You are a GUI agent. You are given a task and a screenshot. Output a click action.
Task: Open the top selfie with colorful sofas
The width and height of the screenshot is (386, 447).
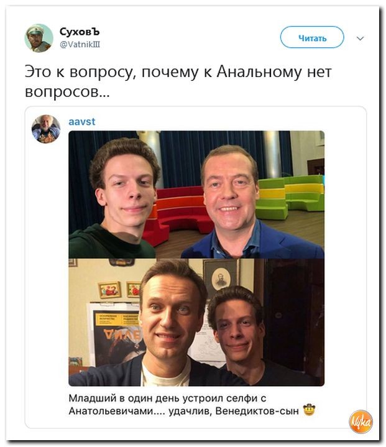pyautogui.click(x=196, y=195)
